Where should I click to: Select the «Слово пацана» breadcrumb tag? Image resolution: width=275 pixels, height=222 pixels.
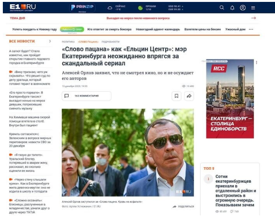coord(88,42)
